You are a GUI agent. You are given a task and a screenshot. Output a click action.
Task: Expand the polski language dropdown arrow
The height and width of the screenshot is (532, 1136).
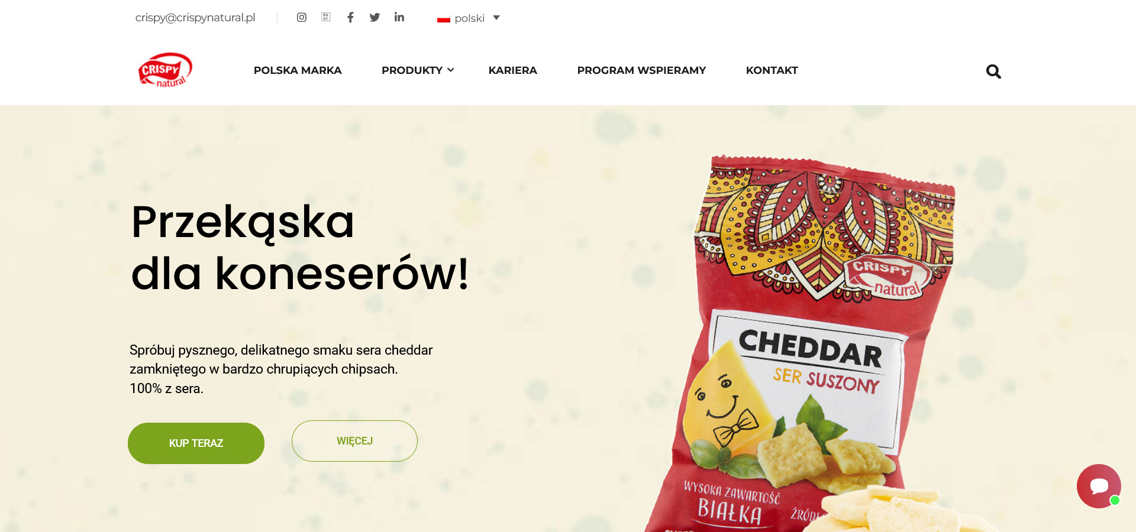tap(496, 18)
